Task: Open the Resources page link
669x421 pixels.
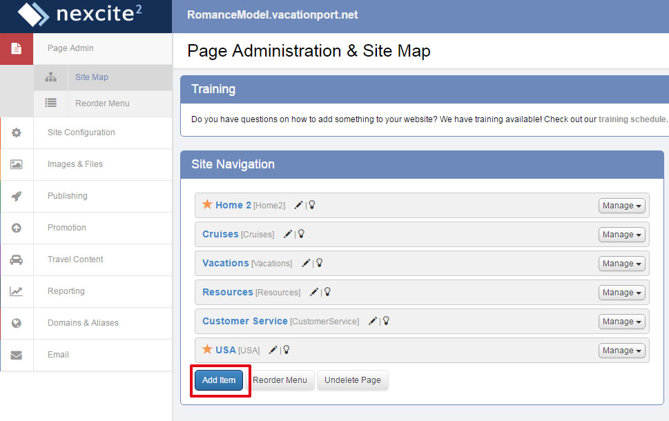Action: click(x=227, y=292)
